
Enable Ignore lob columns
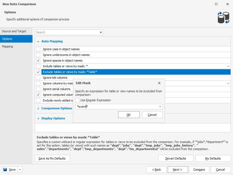pyautogui.click(x=38, y=78)
